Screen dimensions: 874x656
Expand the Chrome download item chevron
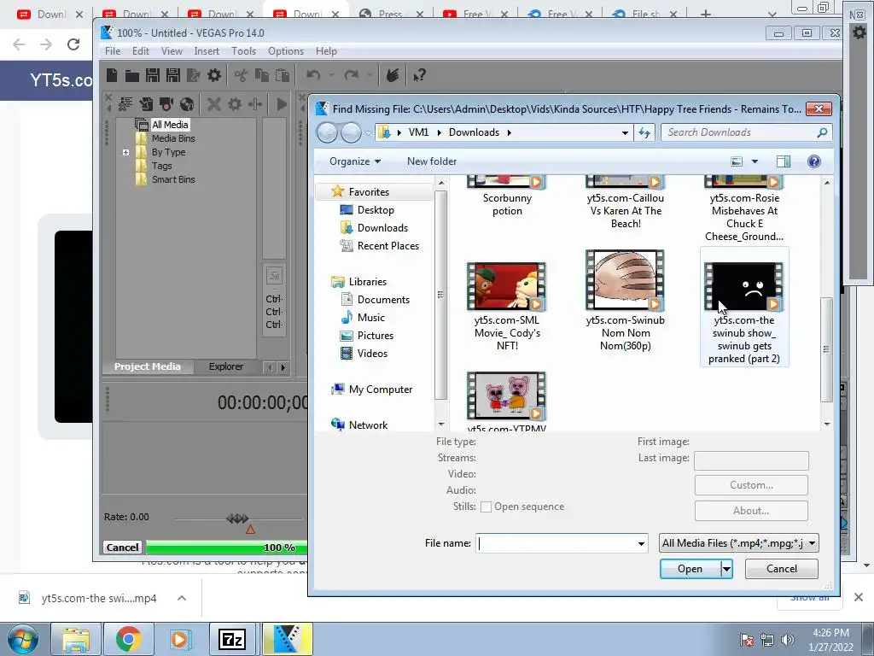coord(182,598)
